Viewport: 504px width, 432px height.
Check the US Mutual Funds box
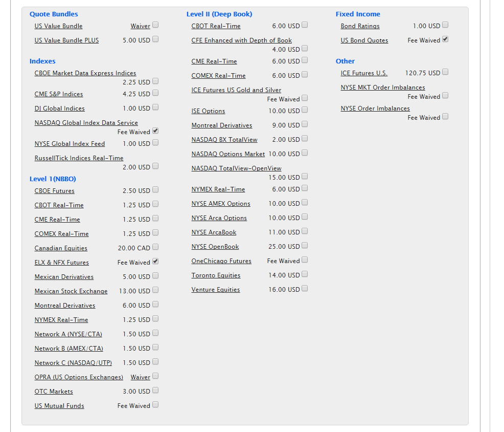(155, 405)
